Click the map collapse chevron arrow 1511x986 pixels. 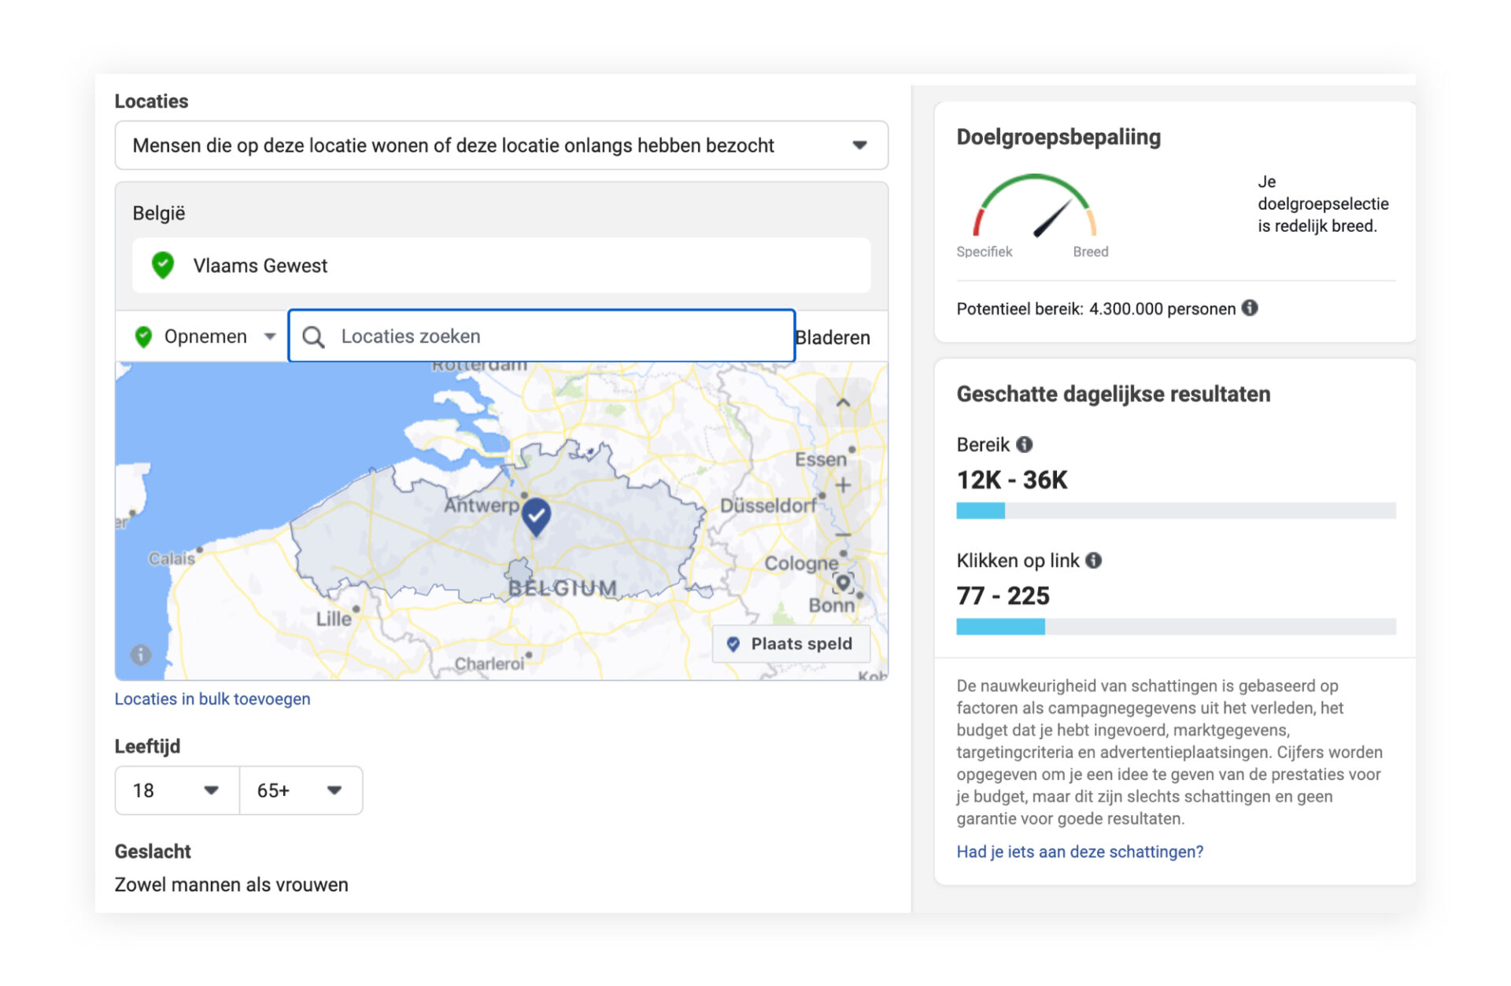coord(843,403)
